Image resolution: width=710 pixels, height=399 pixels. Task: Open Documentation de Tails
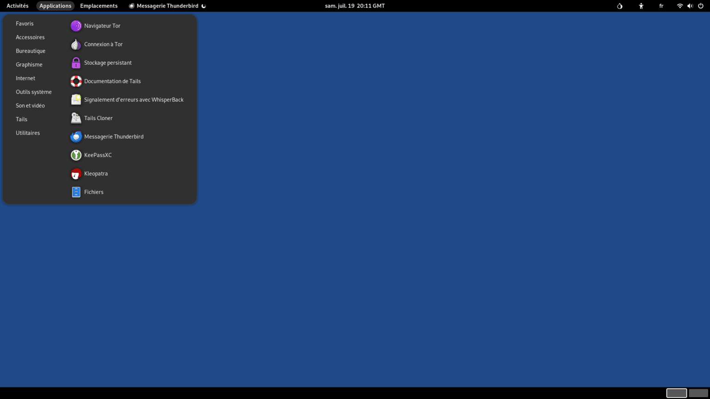(112, 81)
